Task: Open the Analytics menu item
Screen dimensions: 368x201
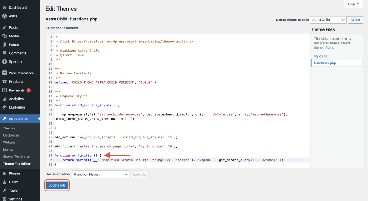Action: pos(20,99)
